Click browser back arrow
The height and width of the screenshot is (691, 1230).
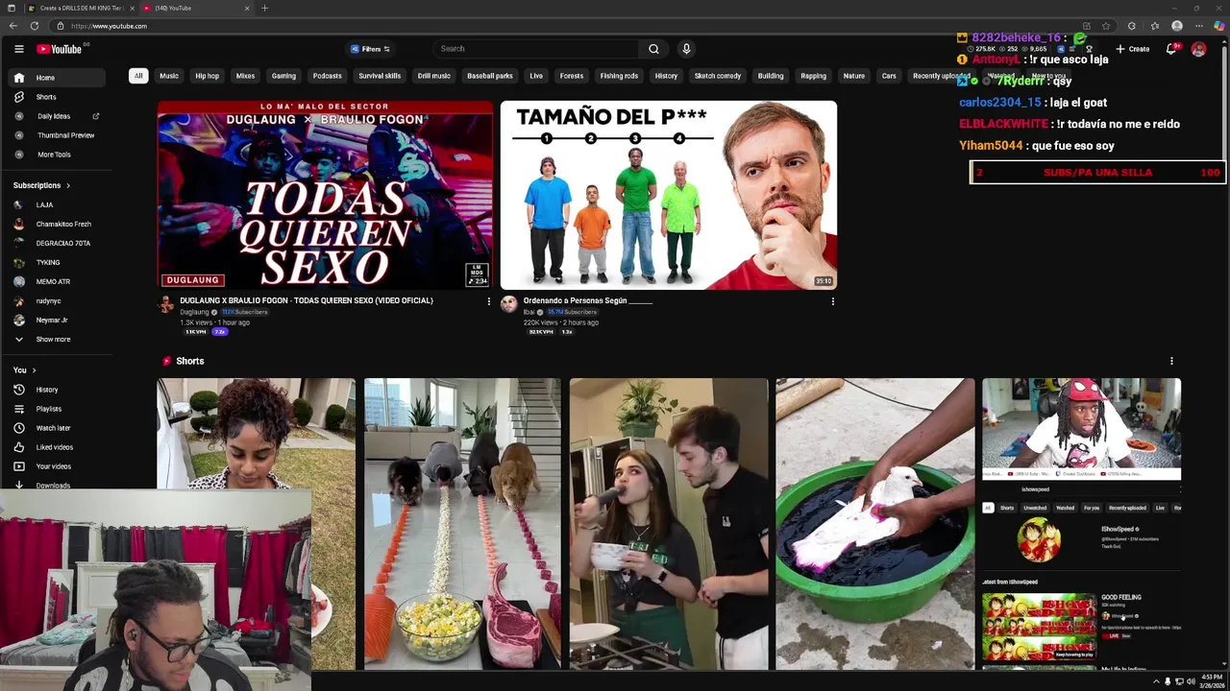tap(14, 26)
